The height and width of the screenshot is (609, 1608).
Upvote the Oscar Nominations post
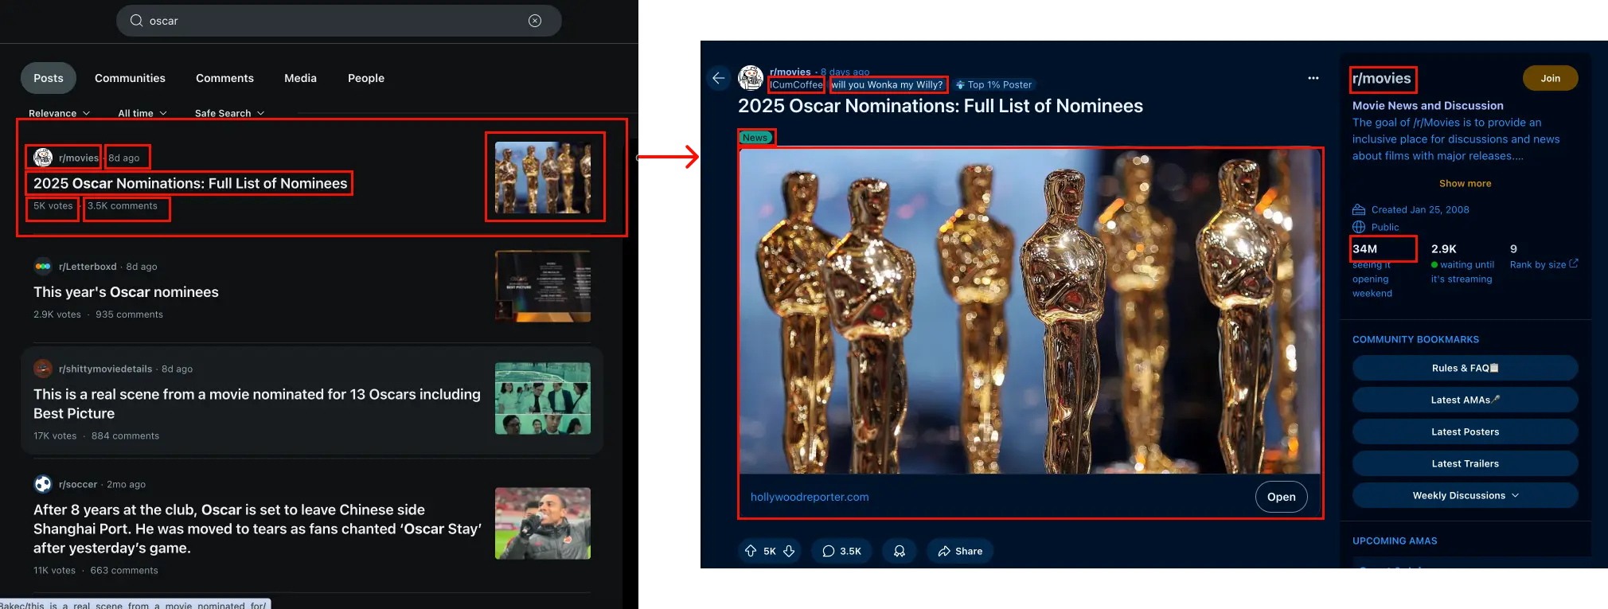click(751, 551)
